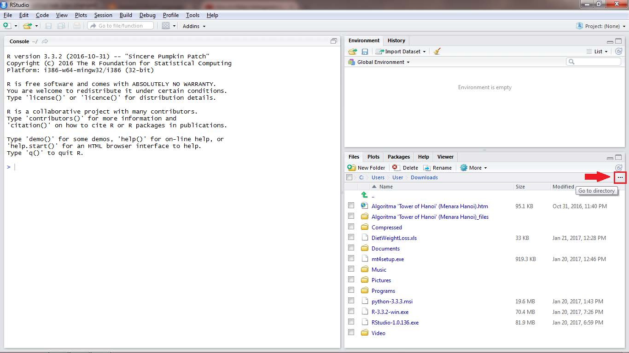The height and width of the screenshot is (353, 629).
Task: Open the File menu
Action: pos(8,15)
